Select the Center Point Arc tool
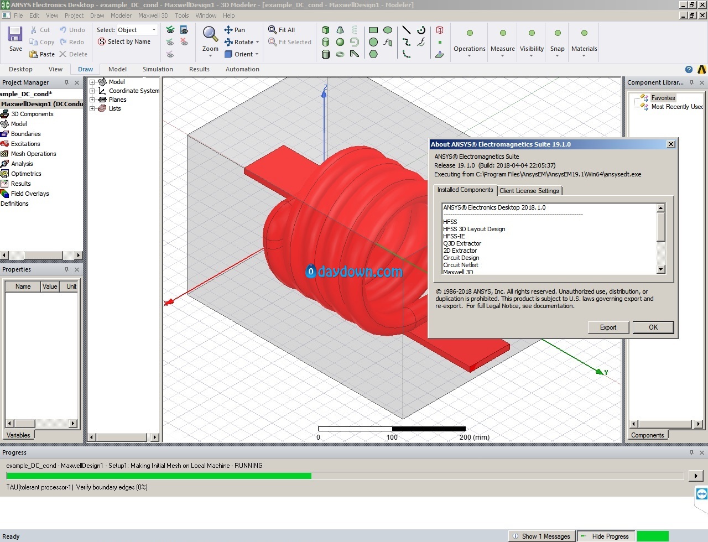This screenshot has height=542, width=708. 421,30
